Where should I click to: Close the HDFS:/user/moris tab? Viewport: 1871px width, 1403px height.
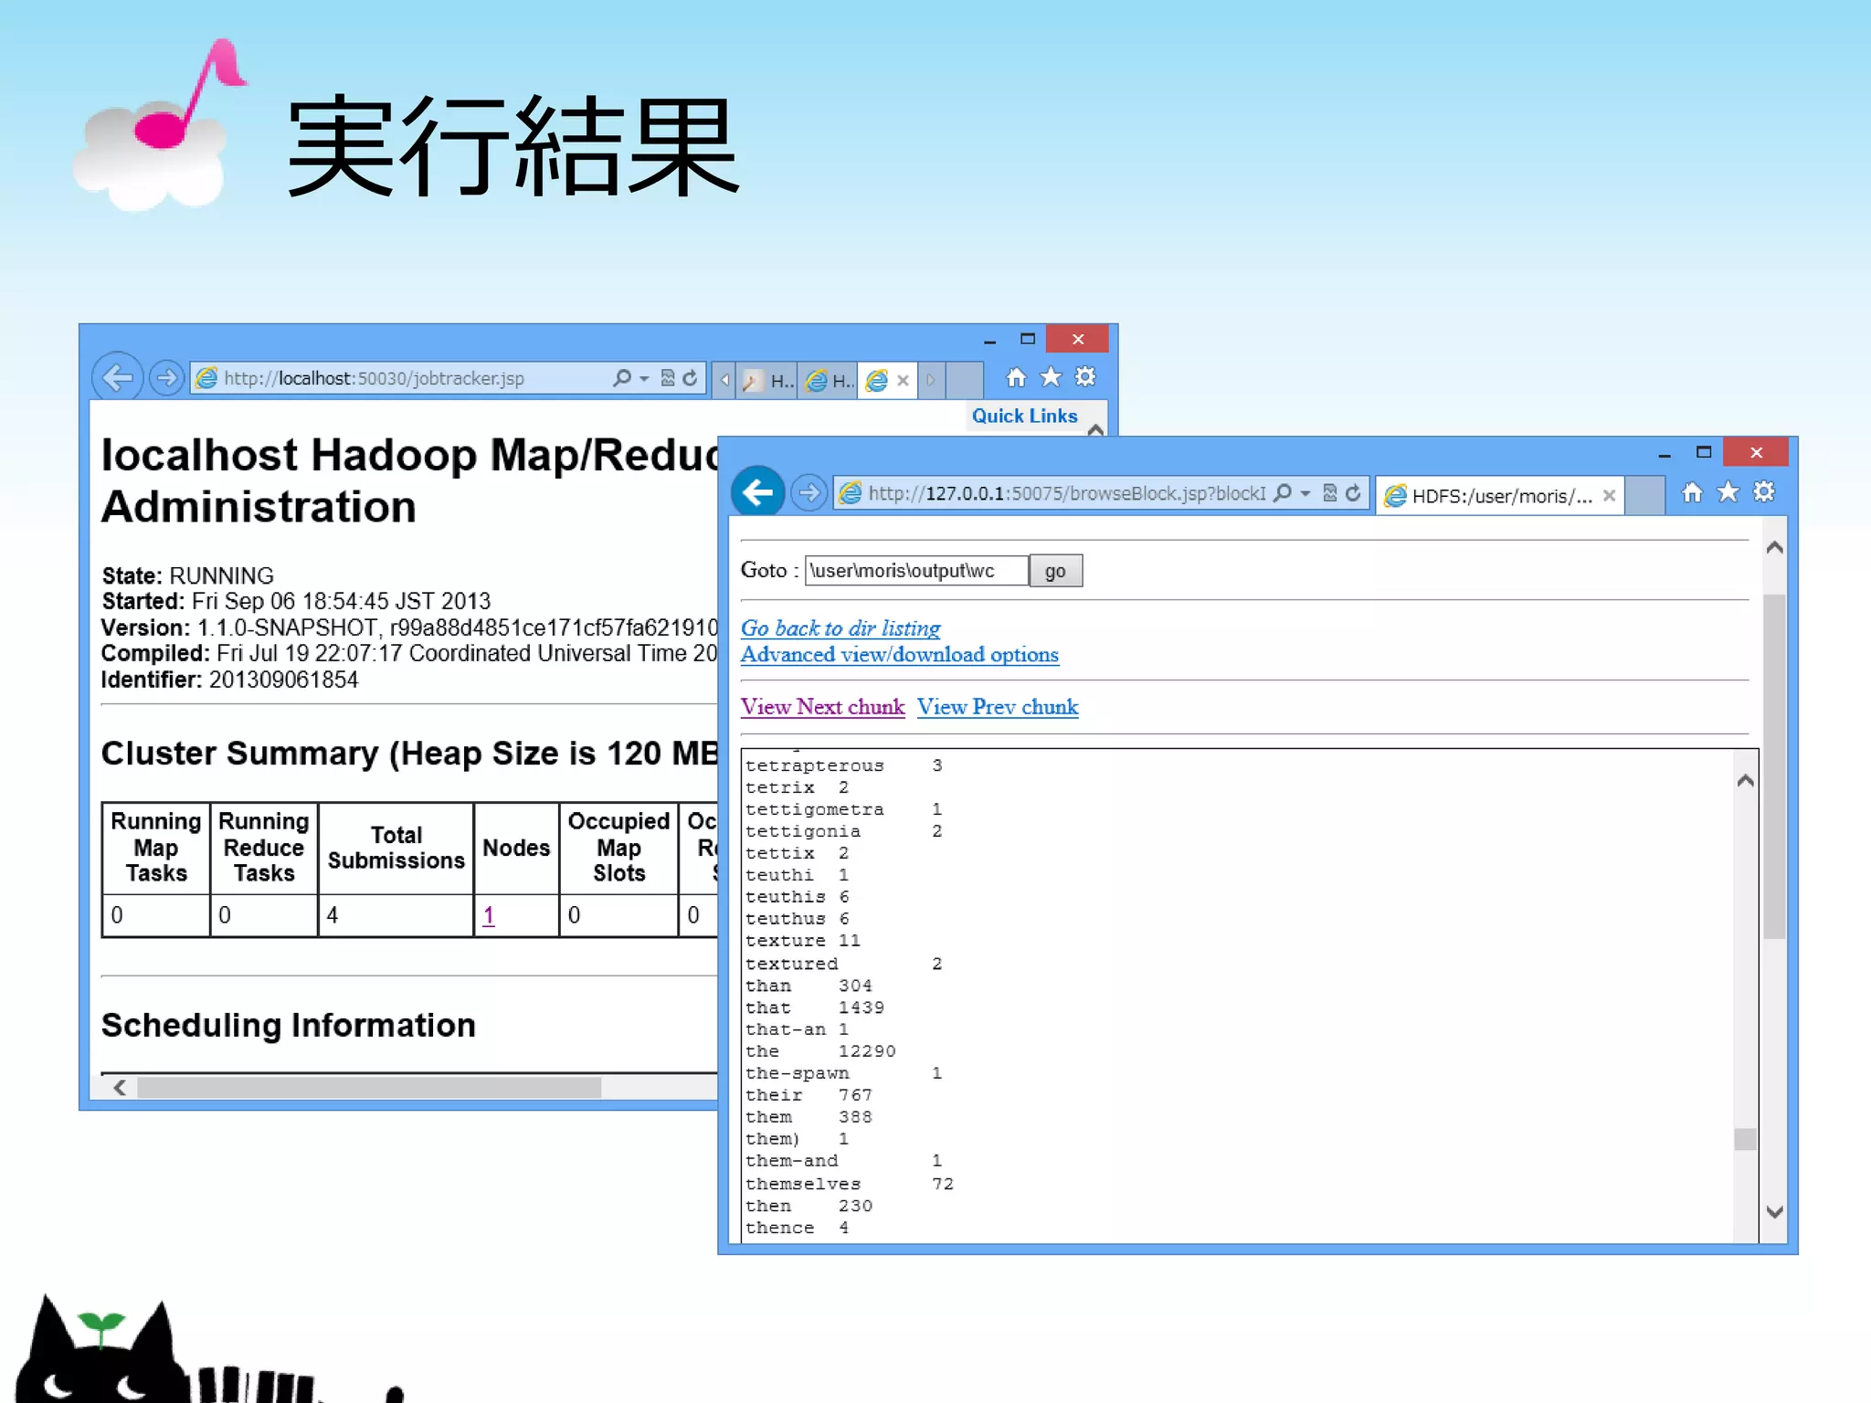(x=1610, y=496)
